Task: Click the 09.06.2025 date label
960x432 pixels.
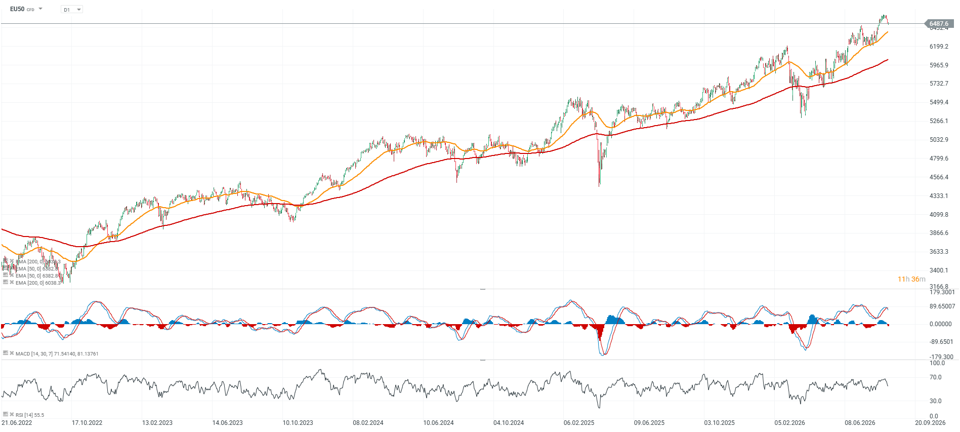Action: tap(650, 423)
